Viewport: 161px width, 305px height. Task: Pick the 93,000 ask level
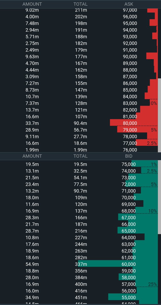pyautogui.click(x=130, y=37)
